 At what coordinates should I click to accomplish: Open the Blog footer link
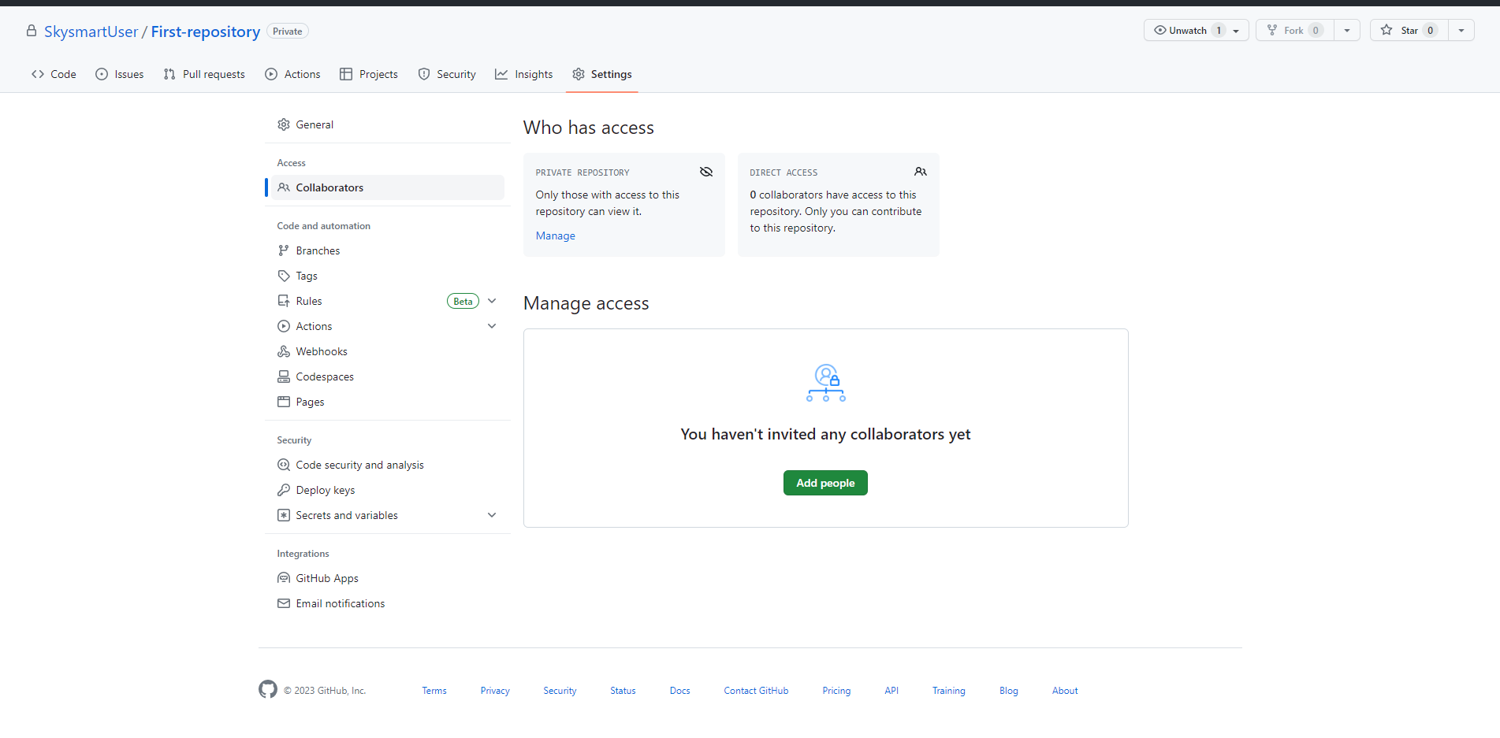pyautogui.click(x=1009, y=691)
